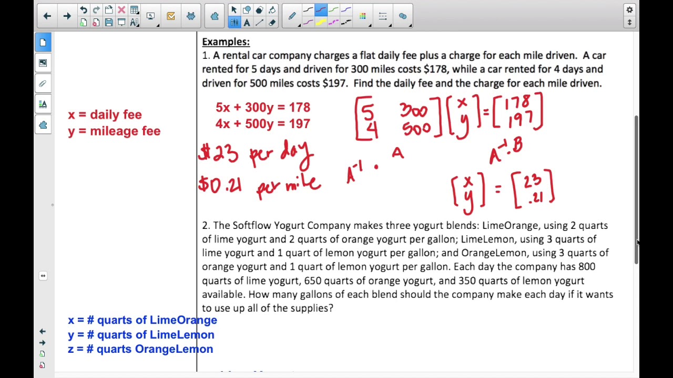The image size is (673, 378).
Task: Pick the purple pen style
Action: click(x=346, y=10)
